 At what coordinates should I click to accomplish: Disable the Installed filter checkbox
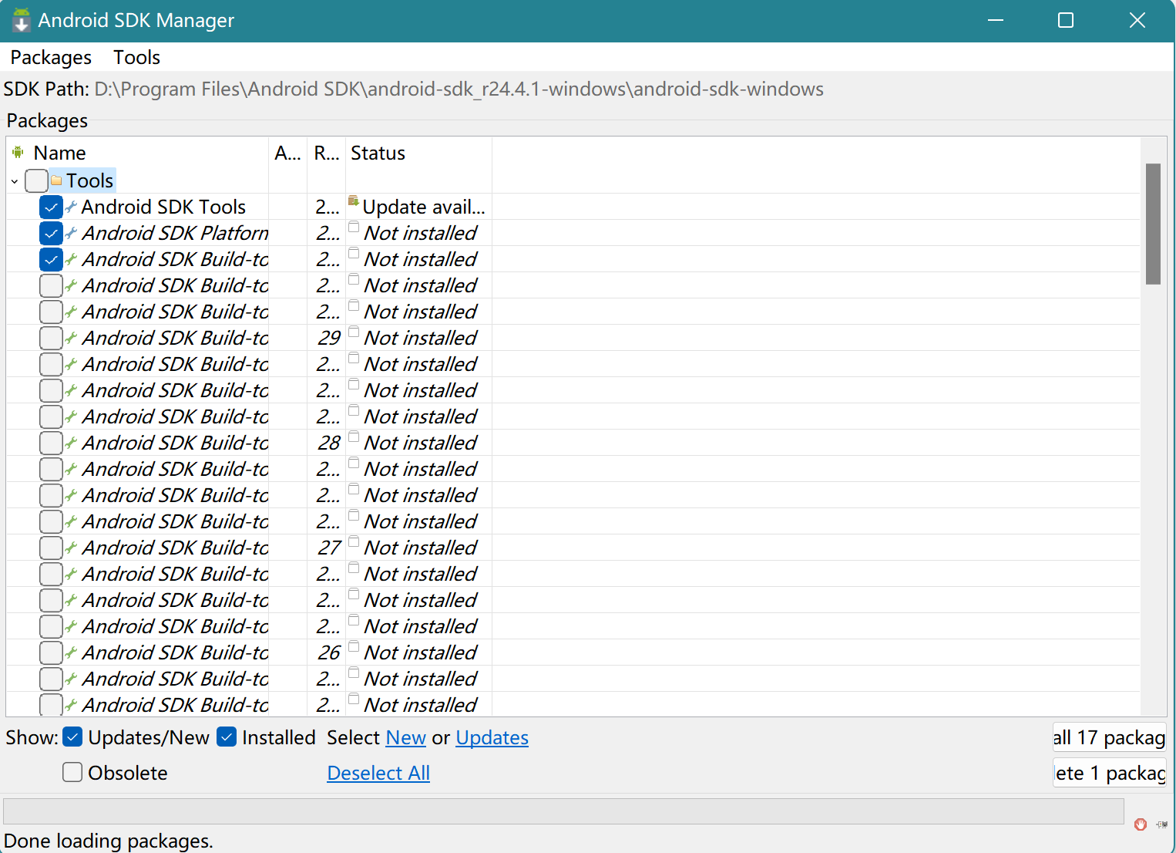coord(226,737)
